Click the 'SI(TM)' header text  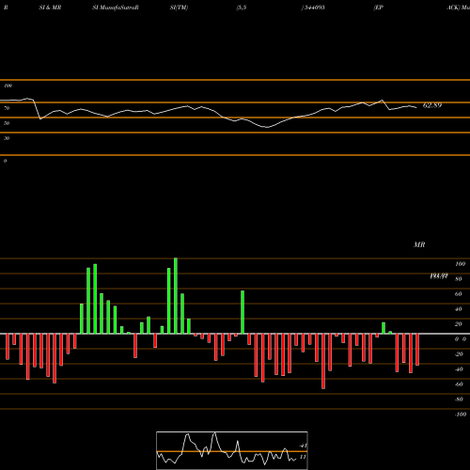pos(179,8)
